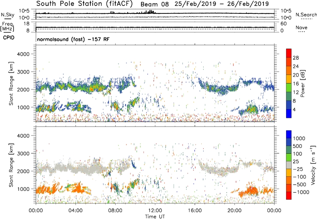Viewport: 317px width, 219px height.
Task: Pick the gray segment of the velocity colorbar
Action: 289,165
